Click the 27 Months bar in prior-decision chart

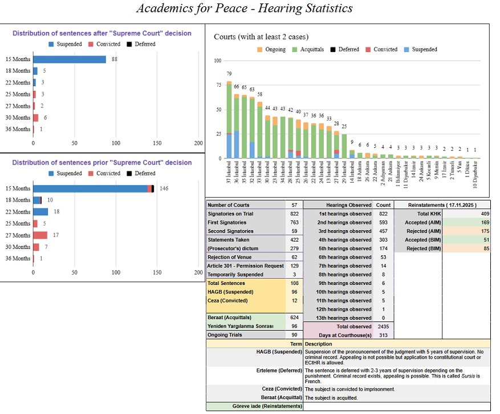click(x=40, y=235)
